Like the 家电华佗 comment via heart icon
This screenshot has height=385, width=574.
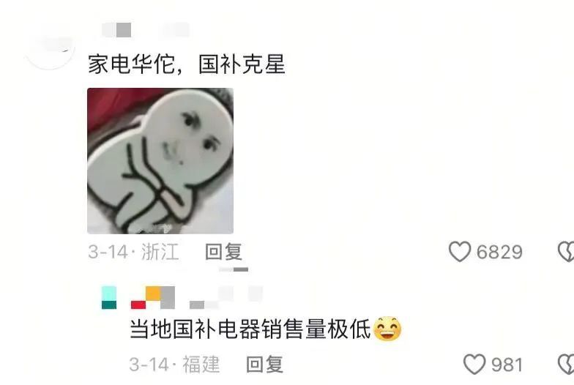(x=460, y=252)
